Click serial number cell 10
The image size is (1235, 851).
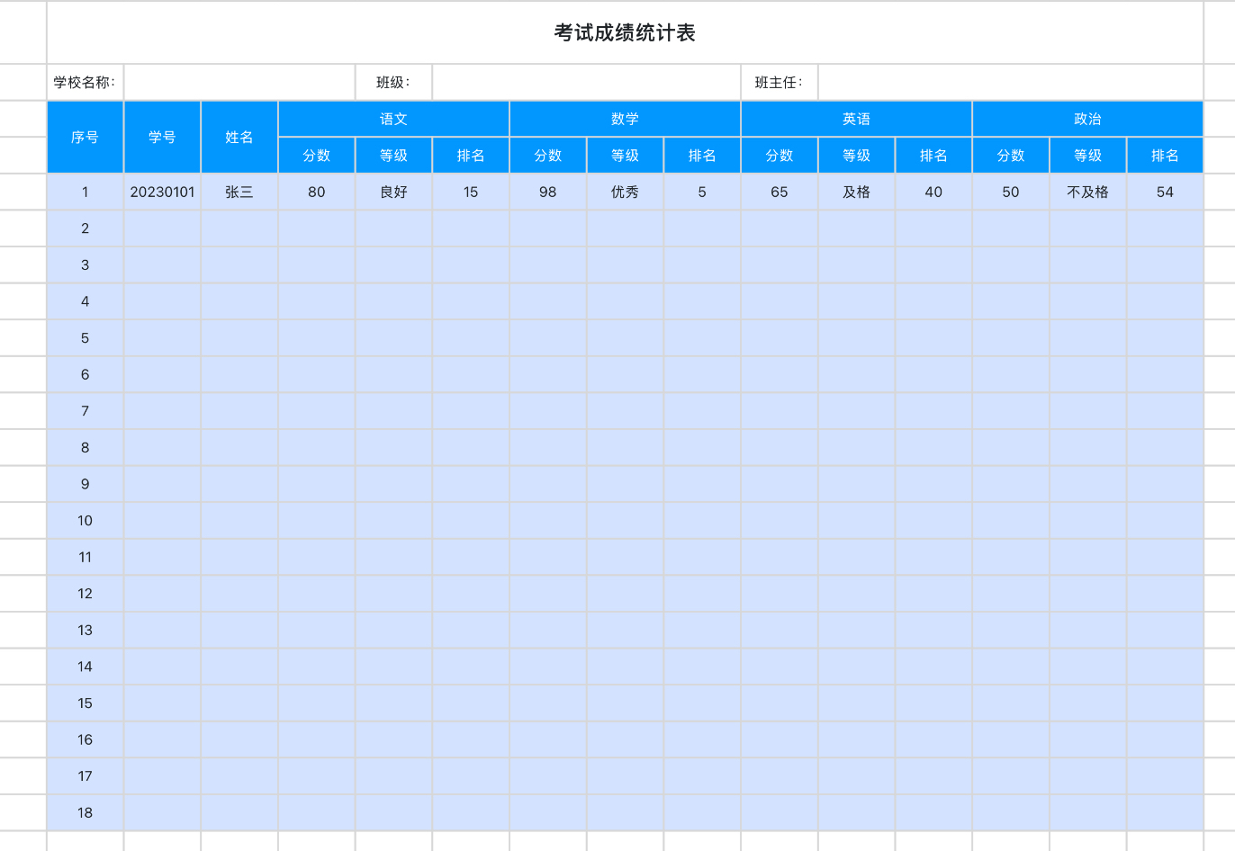pos(86,521)
